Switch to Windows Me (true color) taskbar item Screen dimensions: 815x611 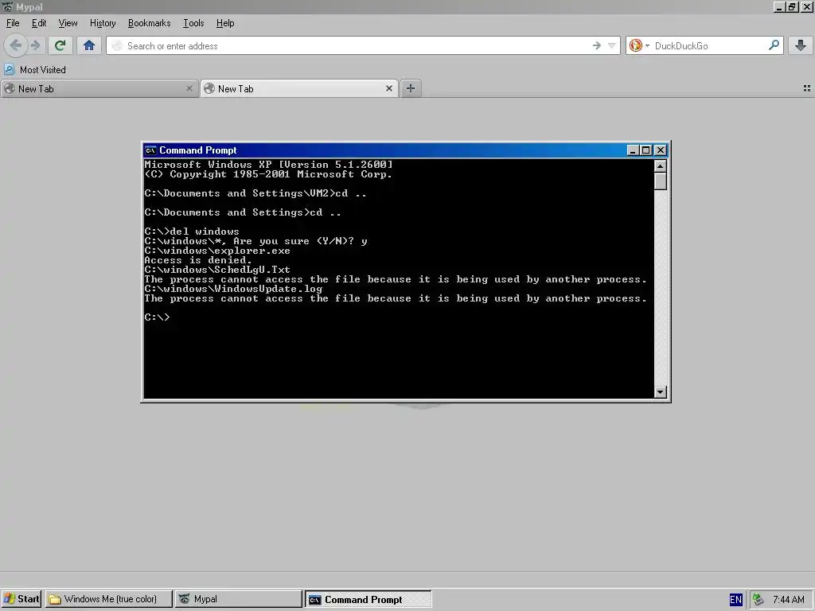coord(108,599)
